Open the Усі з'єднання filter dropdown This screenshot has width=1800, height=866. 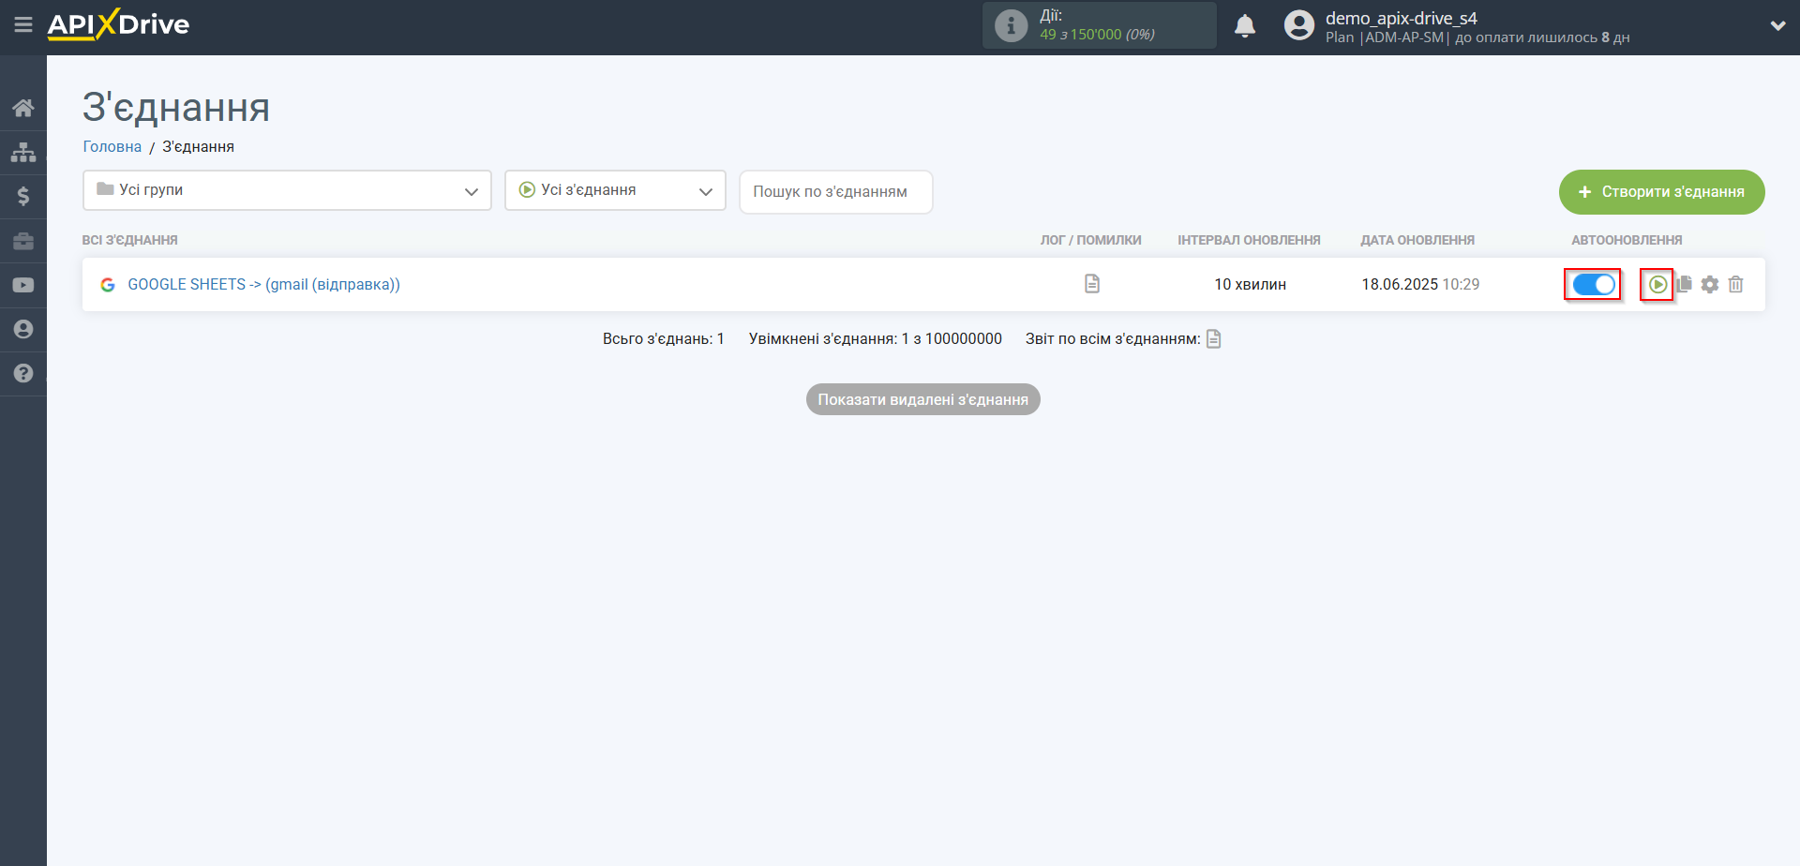(x=615, y=190)
